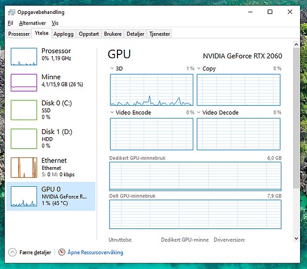The image size is (307, 269).
Task: Select Disk 0 (C:) SSD entry
Action: [x=51, y=110]
